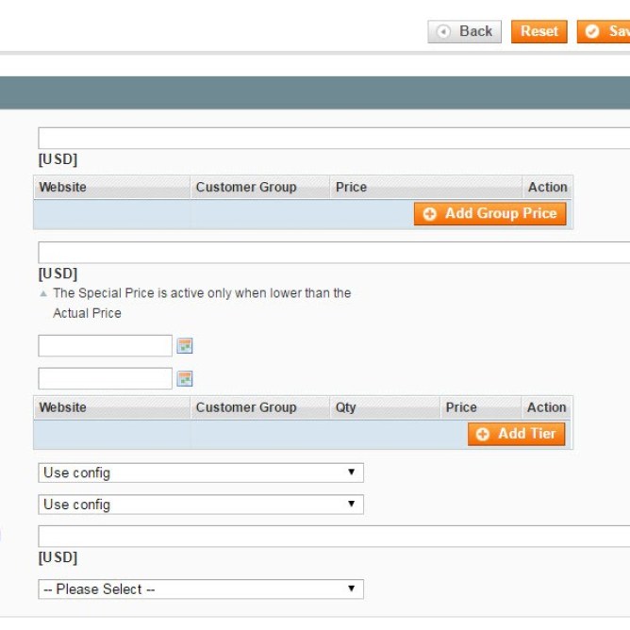This screenshot has height=630, width=630.
Task: Click the Back button
Action: [465, 31]
